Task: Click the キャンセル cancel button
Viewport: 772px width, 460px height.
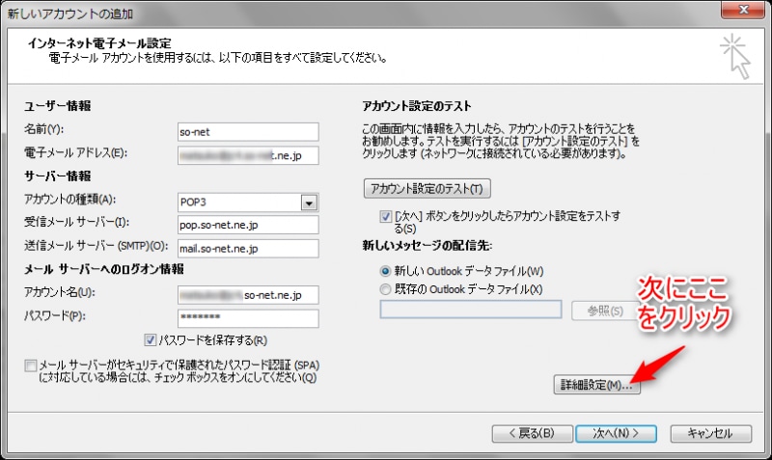Action: [x=710, y=433]
